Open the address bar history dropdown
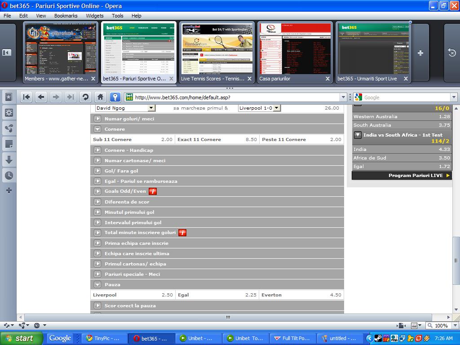Image resolution: width=460 pixels, height=345 pixels. [344, 97]
